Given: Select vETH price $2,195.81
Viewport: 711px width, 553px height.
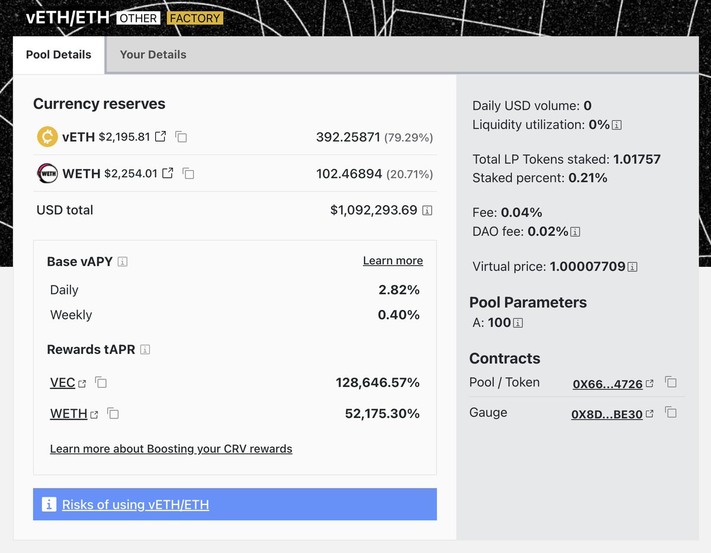Looking at the screenshot, I should pyautogui.click(x=124, y=137).
